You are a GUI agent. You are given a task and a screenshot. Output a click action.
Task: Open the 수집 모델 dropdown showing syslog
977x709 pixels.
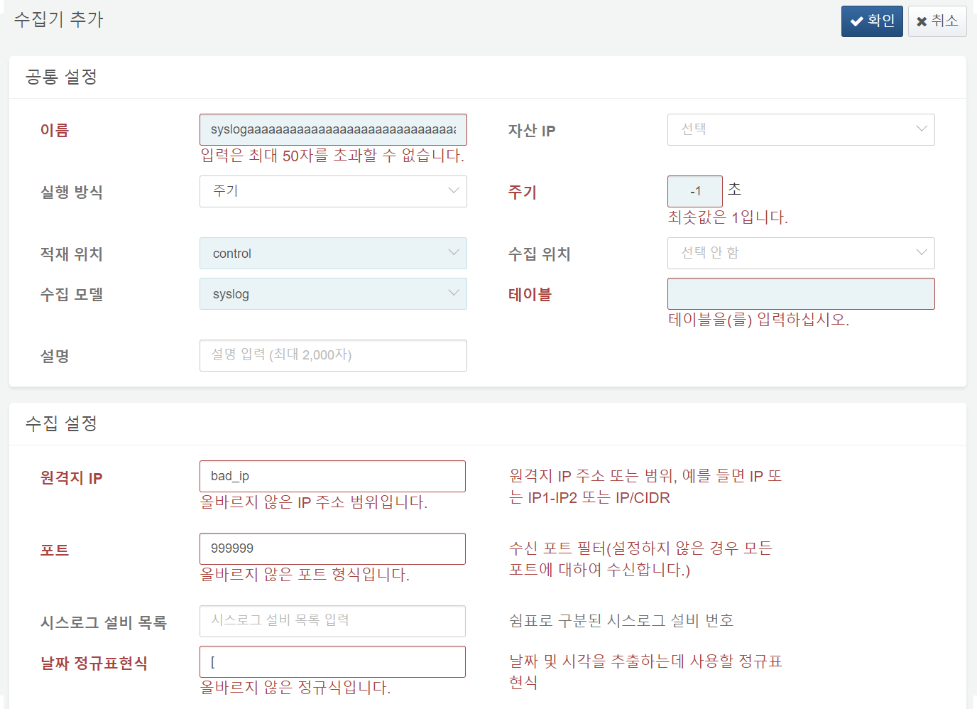[x=333, y=293]
